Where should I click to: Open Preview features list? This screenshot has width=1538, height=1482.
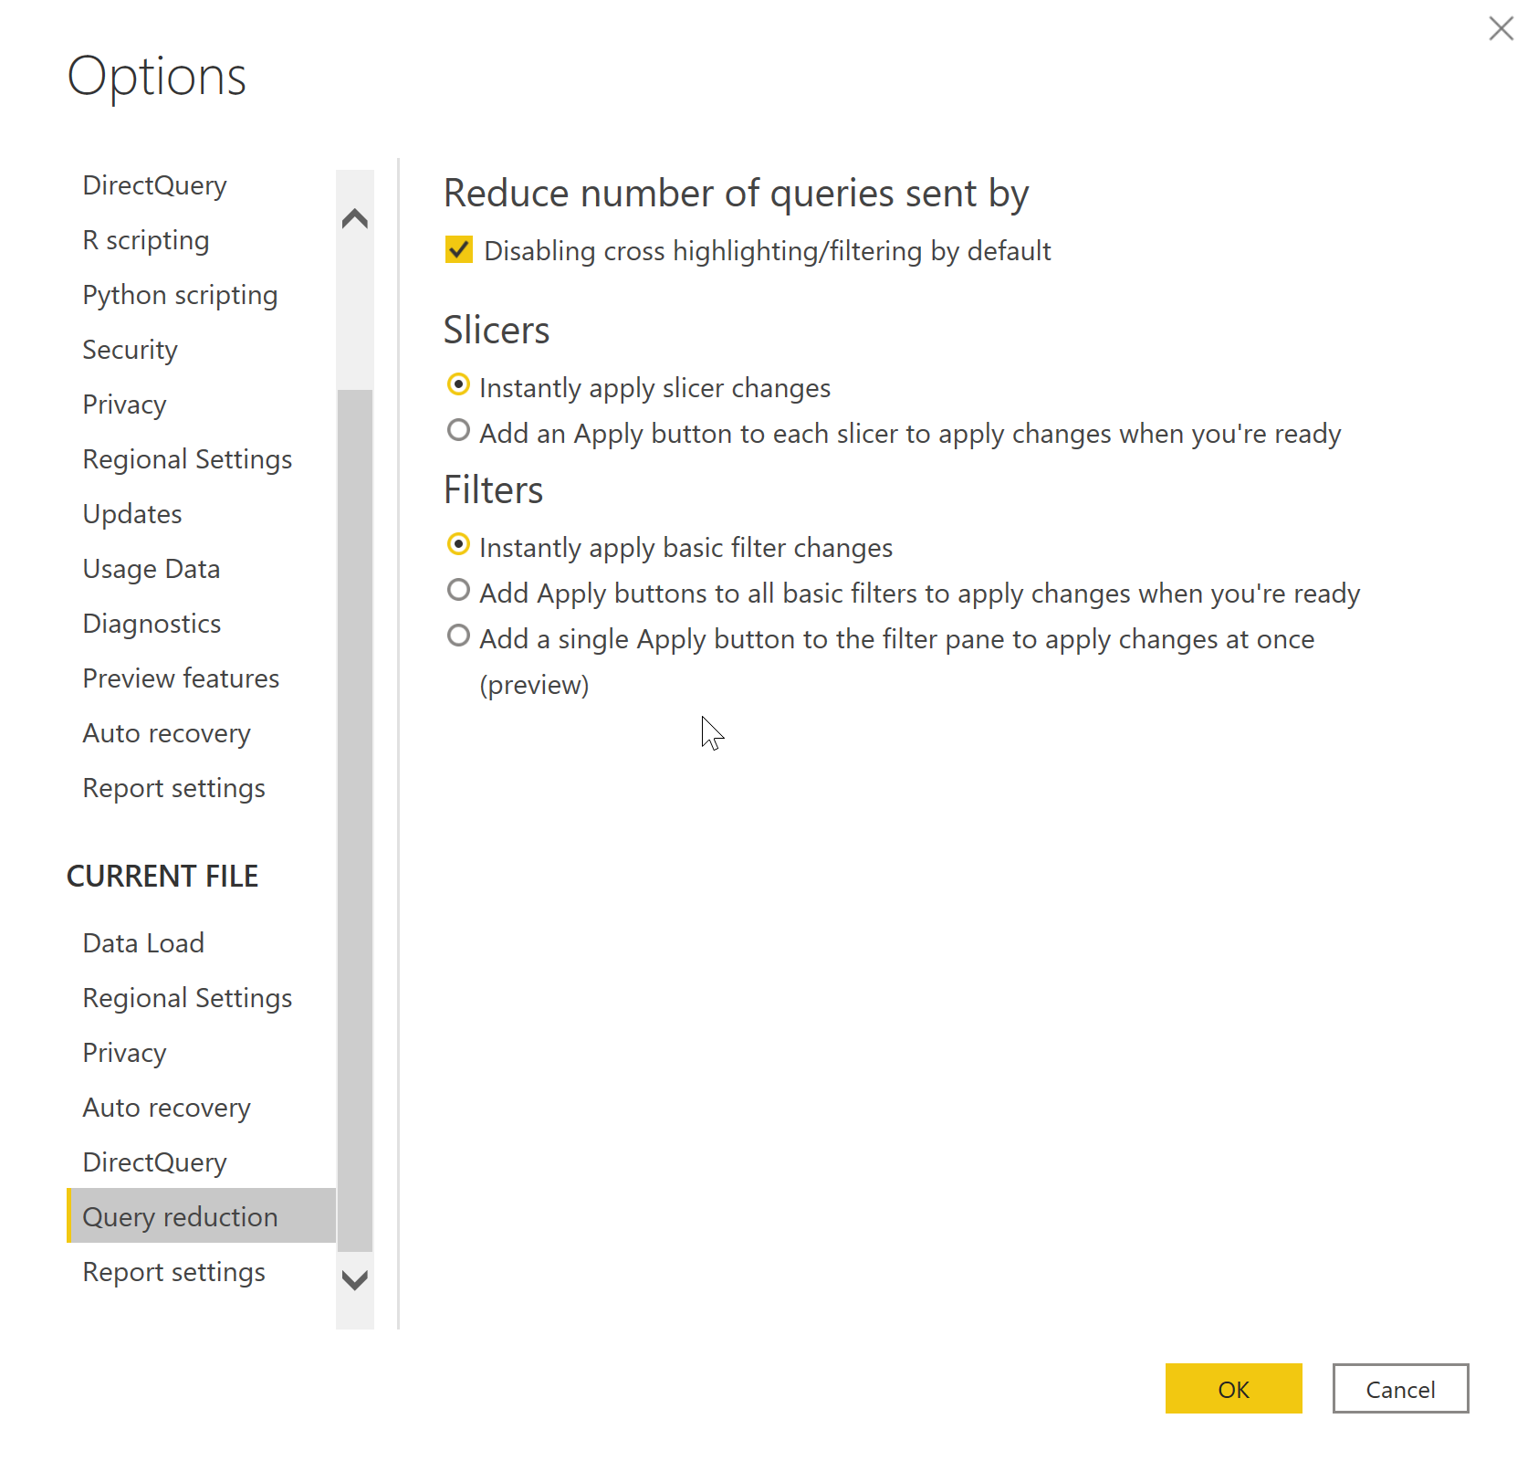tap(181, 678)
